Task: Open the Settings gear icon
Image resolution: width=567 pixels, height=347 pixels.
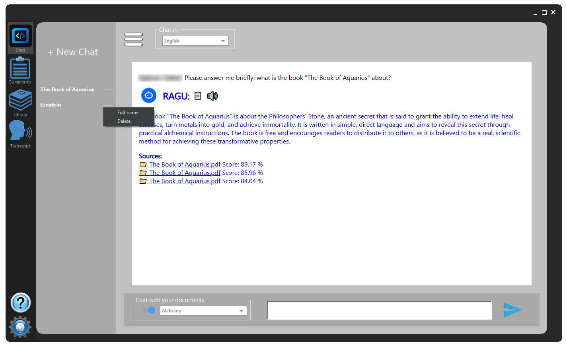Action: (20, 327)
